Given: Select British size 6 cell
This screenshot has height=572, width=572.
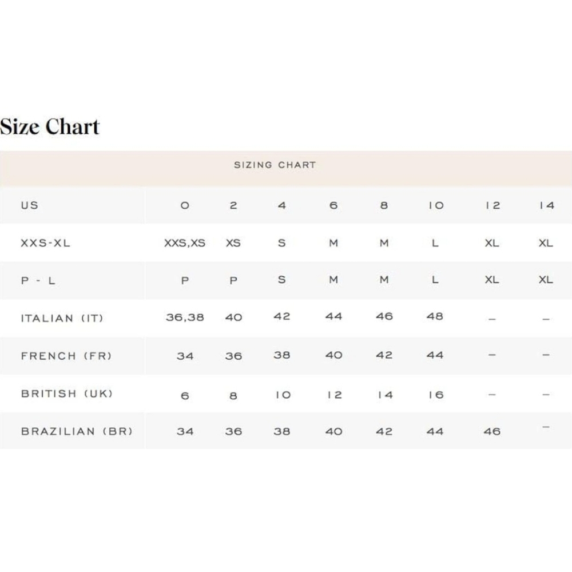Looking at the screenshot, I should point(185,396).
